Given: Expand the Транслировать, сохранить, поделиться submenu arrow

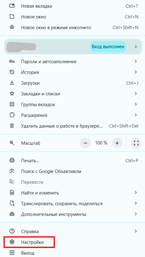Looking at the screenshot, I should tap(136, 203).
